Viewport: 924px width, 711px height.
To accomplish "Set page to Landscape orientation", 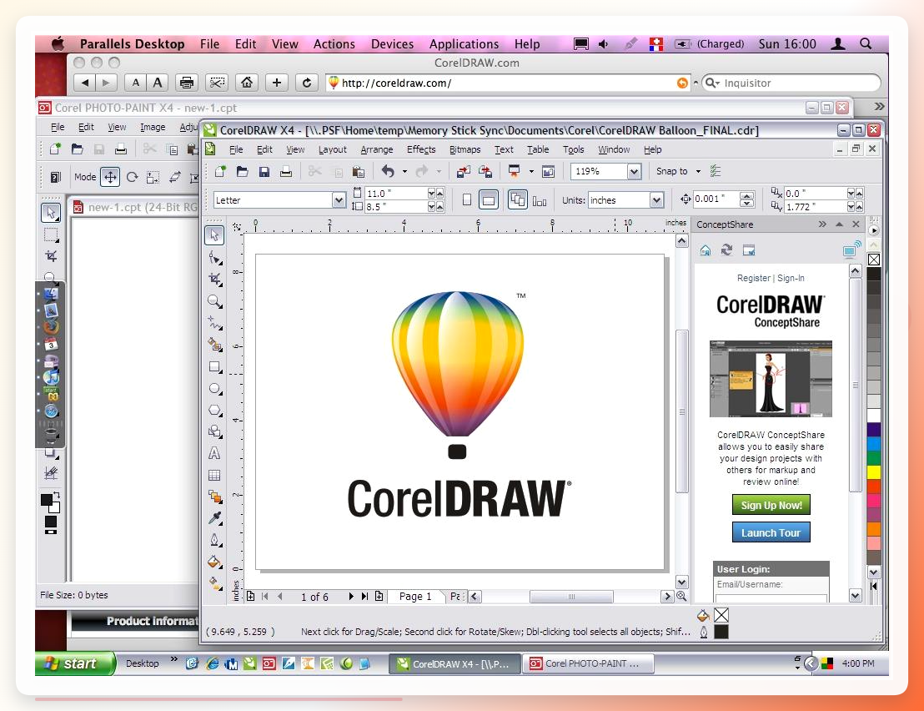I will click(x=489, y=200).
